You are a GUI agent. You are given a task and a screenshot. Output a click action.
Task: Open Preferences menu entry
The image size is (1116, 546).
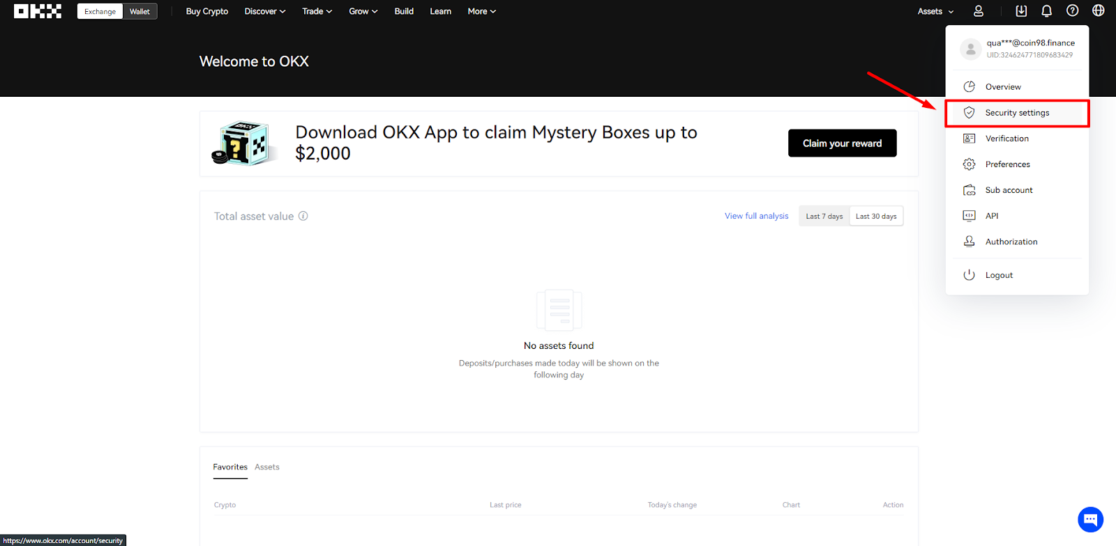(1017, 164)
